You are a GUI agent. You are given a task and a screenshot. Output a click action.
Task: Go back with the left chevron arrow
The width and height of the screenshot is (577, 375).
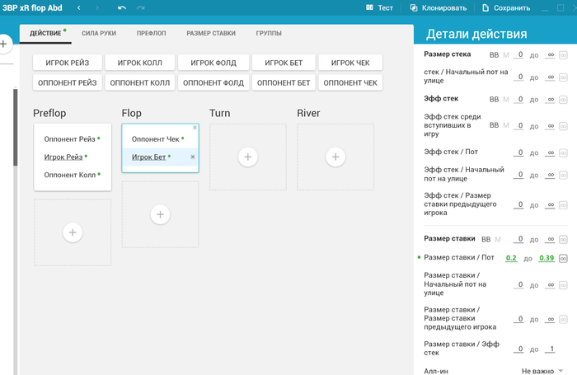click(x=79, y=7)
